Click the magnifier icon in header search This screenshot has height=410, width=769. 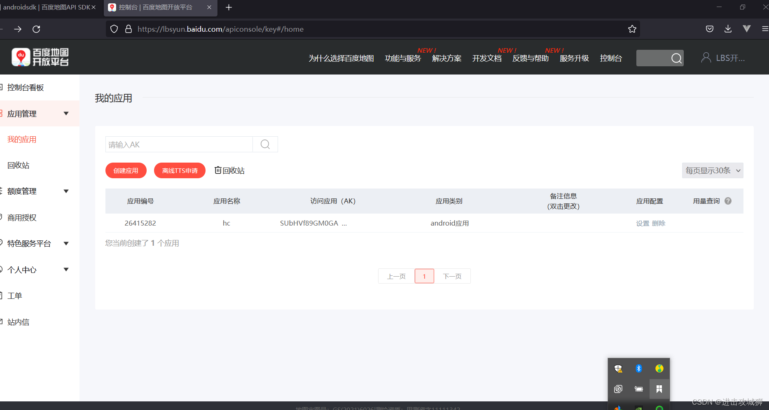[676, 58]
